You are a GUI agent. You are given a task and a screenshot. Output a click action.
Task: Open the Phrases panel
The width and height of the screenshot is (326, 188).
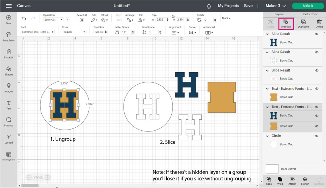point(9,122)
